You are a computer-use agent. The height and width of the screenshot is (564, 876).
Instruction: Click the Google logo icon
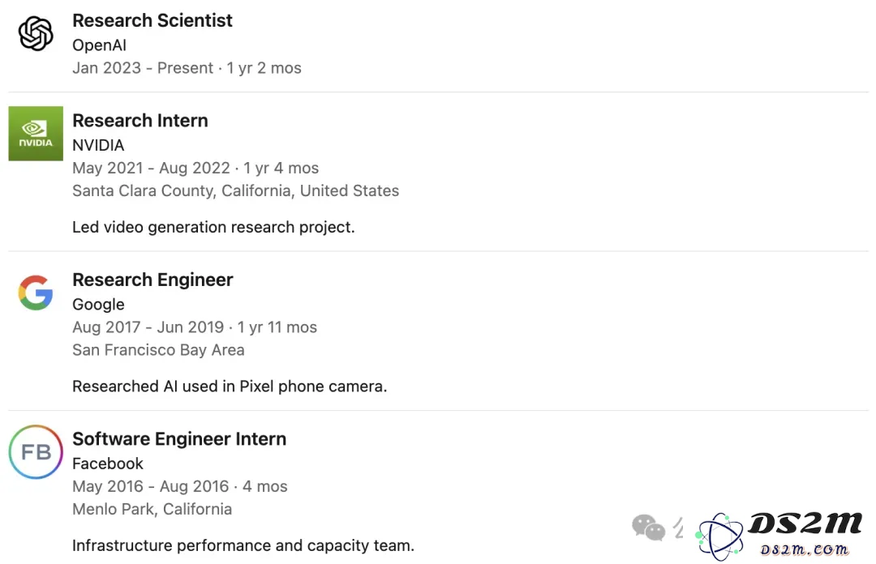(x=36, y=293)
